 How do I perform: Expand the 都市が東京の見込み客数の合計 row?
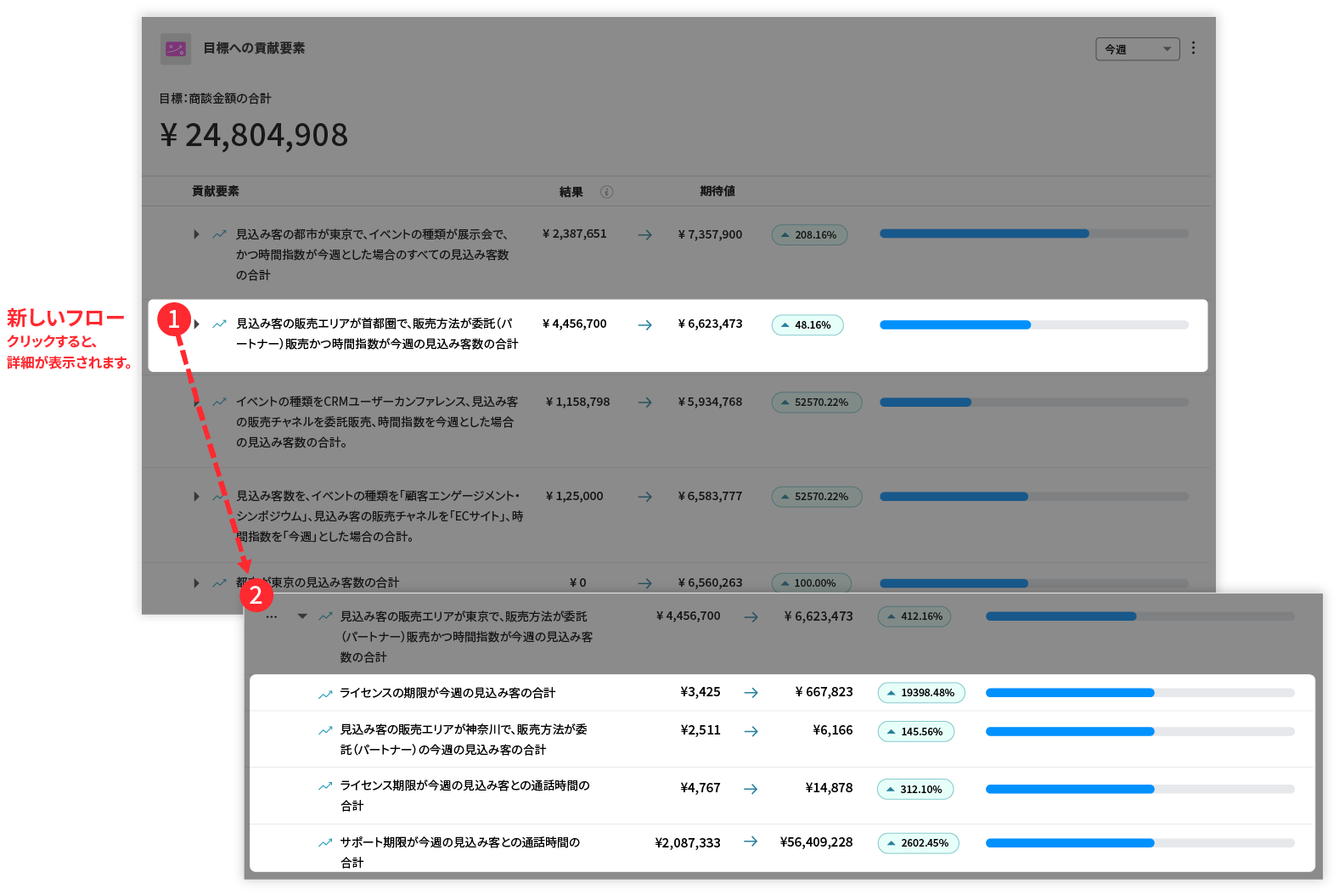[x=196, y=583]
